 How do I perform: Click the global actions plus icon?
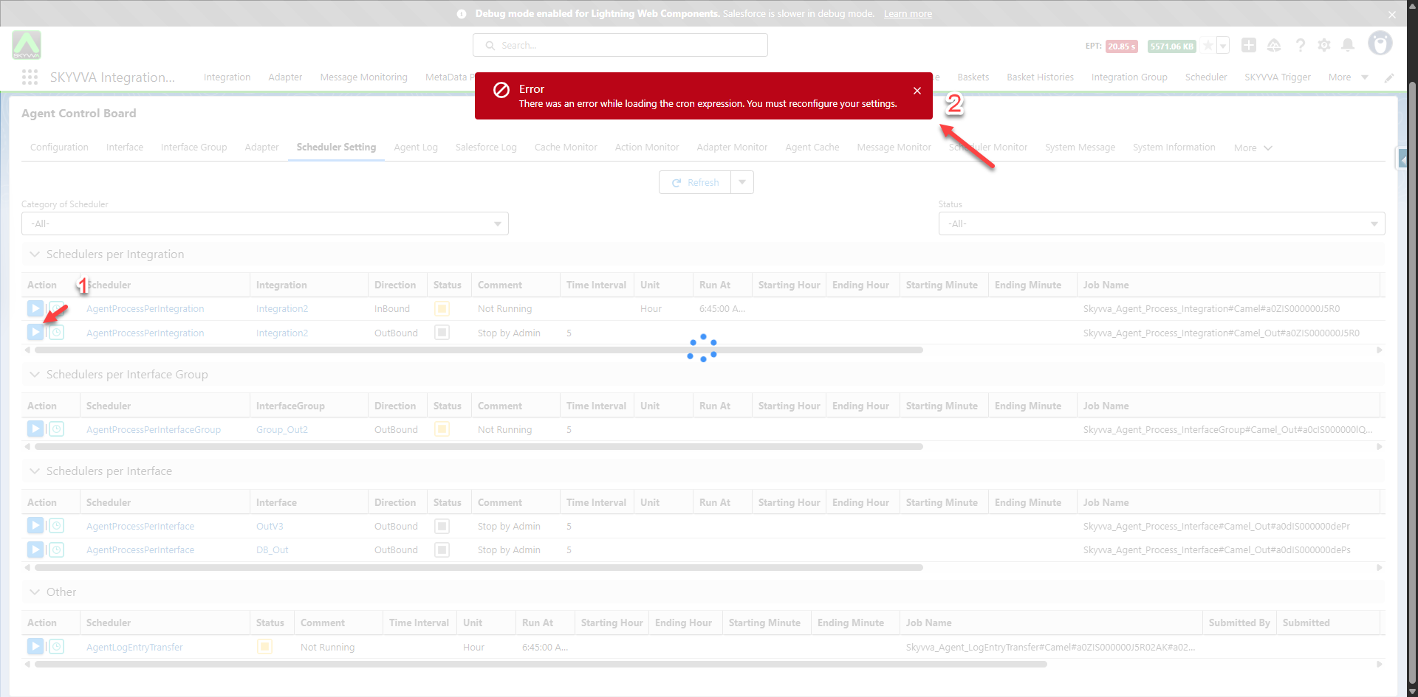point(1249,46)
